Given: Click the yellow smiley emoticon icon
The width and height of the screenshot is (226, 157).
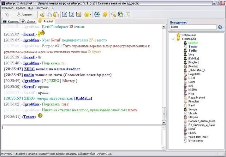Looking at the screenshot, I should pyautogui.click(x=87, y=14).
